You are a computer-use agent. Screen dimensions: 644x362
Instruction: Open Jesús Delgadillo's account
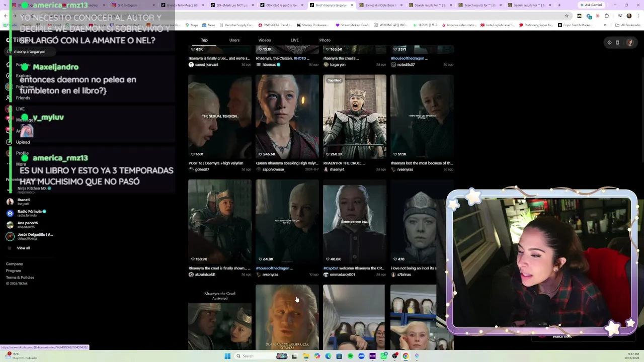(x=30, y=236)
